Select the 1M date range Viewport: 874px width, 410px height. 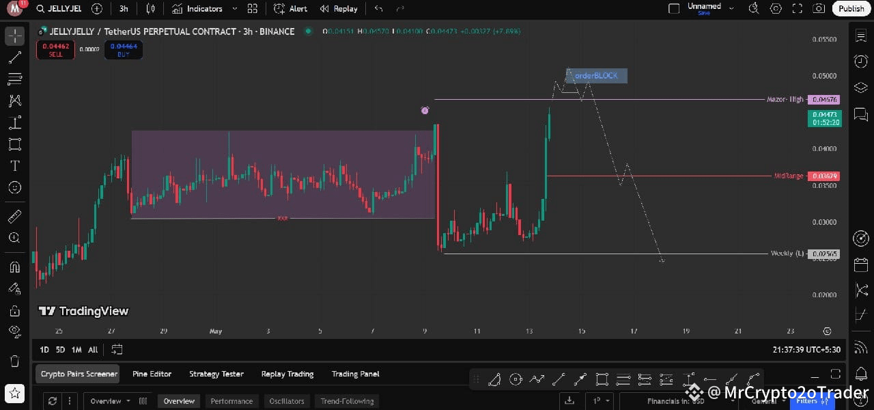(76, 350)
